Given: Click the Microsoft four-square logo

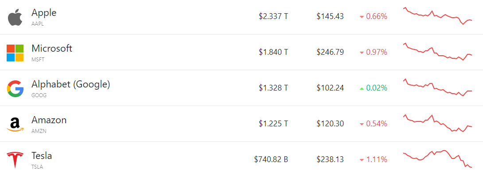Looking at the screenshot, I should [15, 53].
